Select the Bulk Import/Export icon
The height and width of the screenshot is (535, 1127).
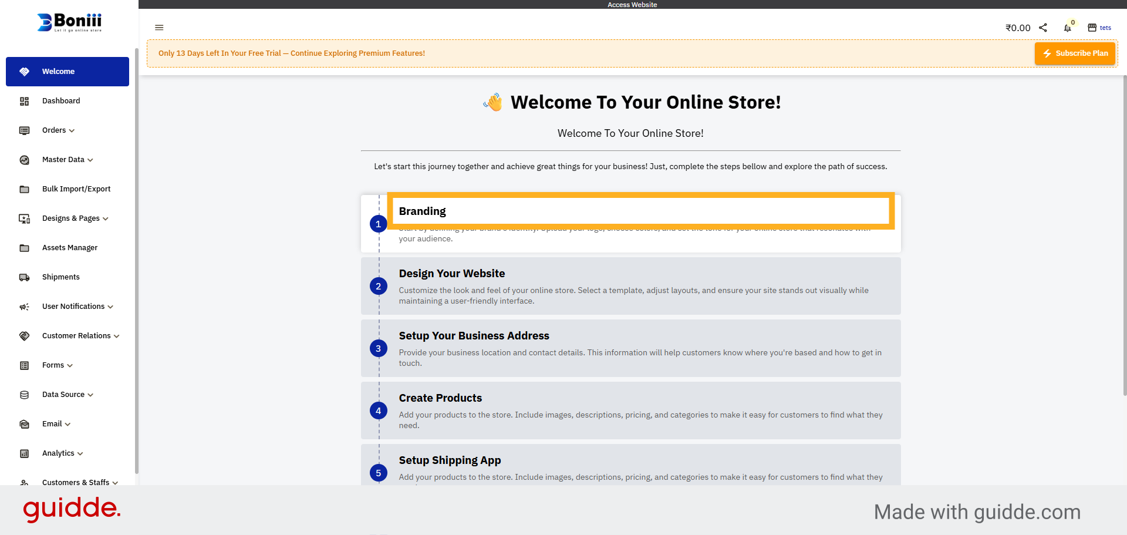coord(24,189)
